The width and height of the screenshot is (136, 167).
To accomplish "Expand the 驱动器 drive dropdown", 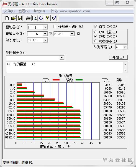I will coord(45,27).
